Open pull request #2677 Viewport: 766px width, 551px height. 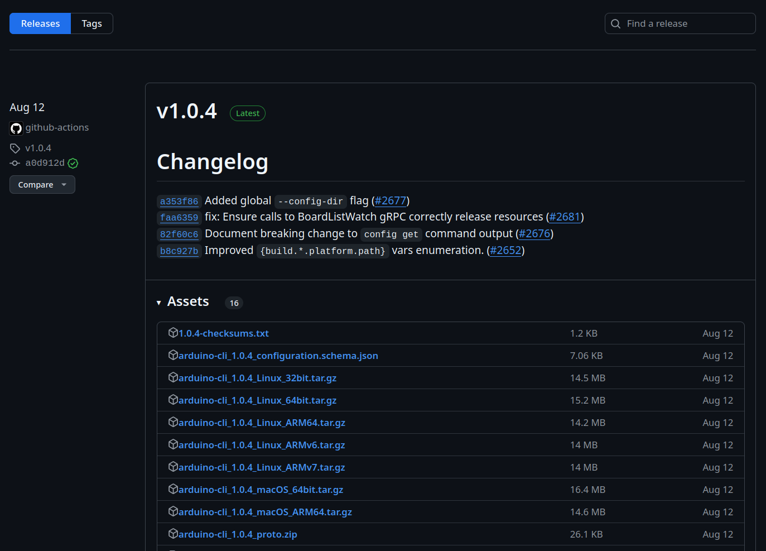[391, 201]
